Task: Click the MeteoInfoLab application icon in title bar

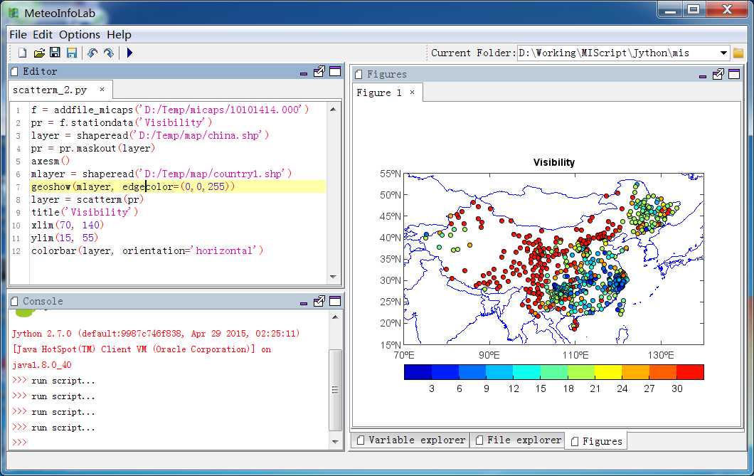Action: tap(14, 13)
